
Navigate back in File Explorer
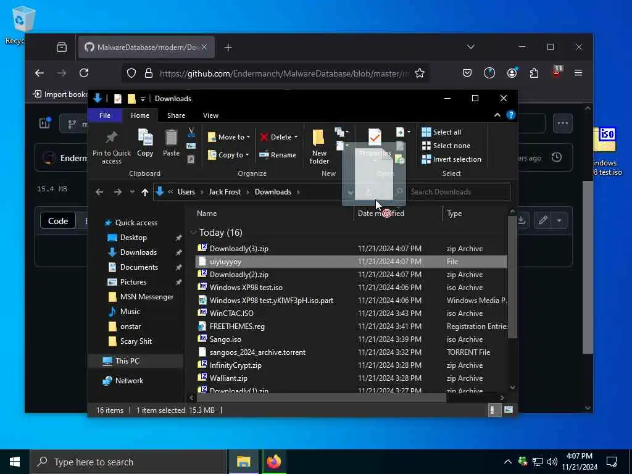point(99,193)
